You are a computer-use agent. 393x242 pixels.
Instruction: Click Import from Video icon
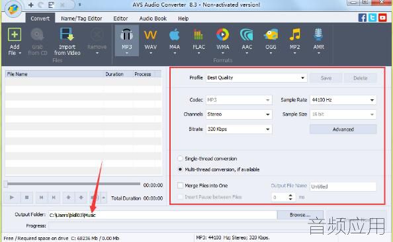tap(67, 34)
